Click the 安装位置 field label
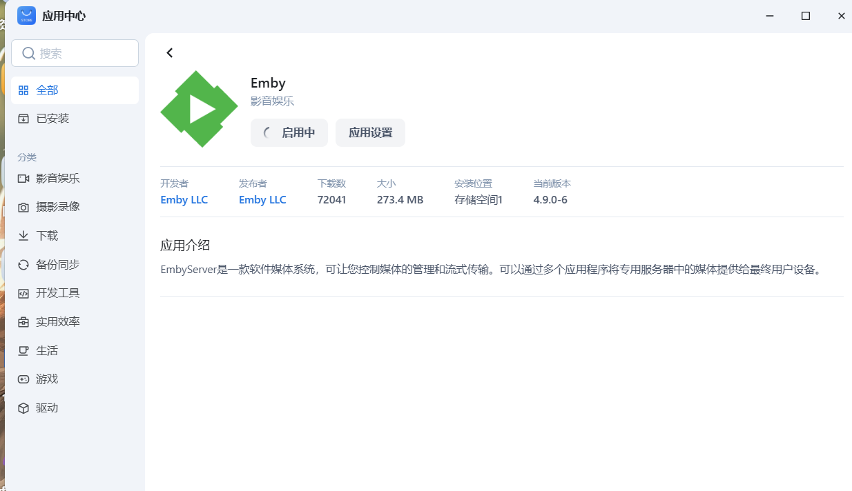 coord(473,183)
